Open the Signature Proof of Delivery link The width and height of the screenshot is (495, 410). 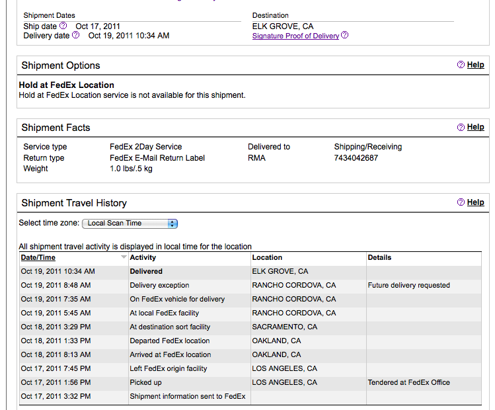(x=295, y=36)
